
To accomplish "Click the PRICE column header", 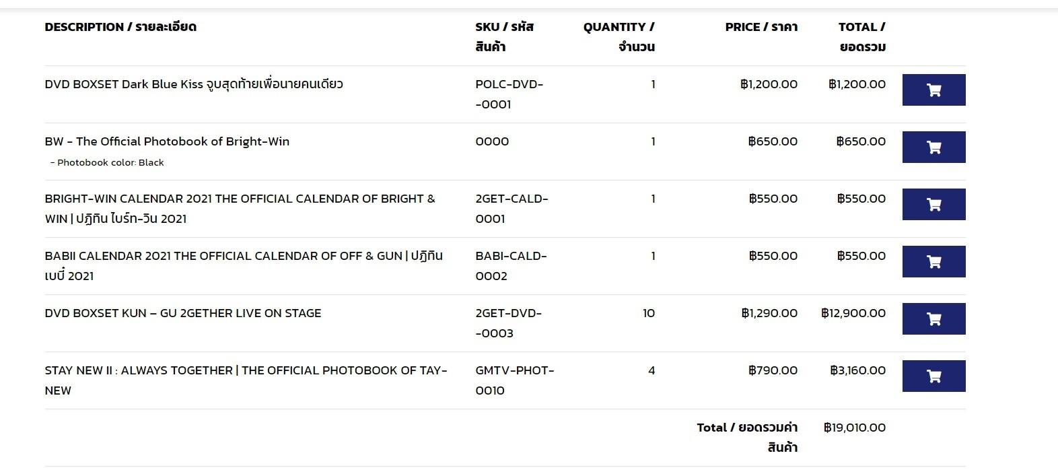I will point(761,27).
